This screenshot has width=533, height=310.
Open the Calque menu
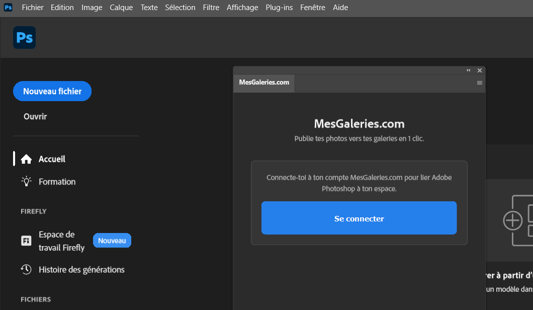pos(121,8)
